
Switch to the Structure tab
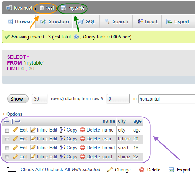point(54,21)
